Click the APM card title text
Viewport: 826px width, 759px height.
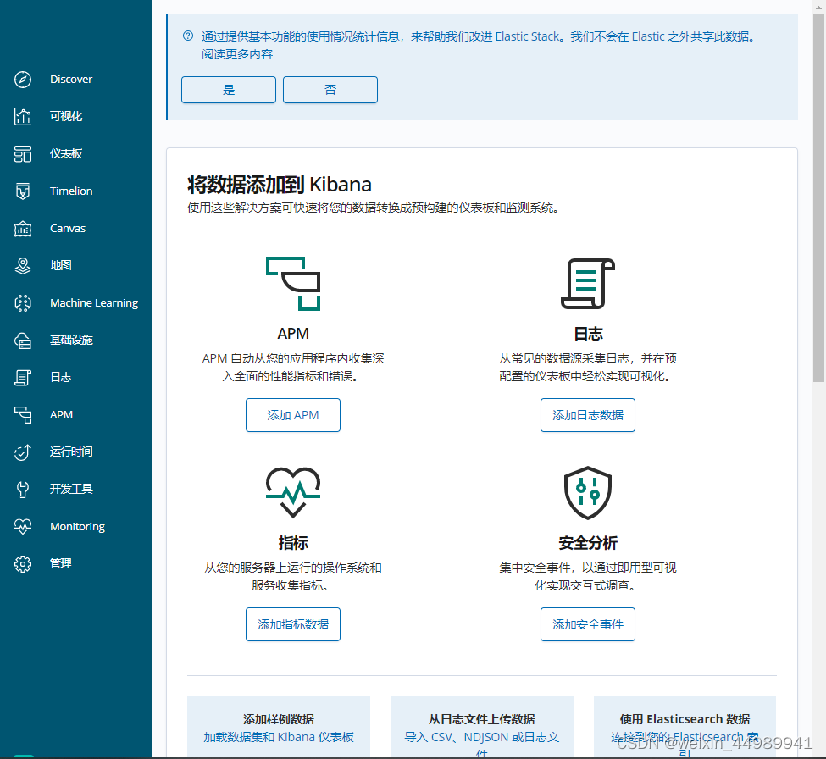pyautogui.click(x=293, y=334)
